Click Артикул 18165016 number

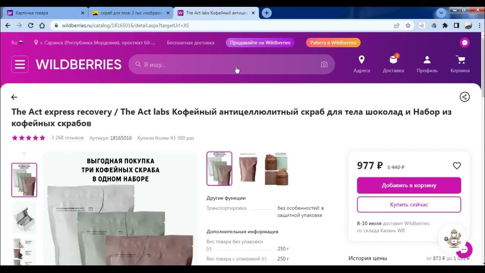pos(121,138)
